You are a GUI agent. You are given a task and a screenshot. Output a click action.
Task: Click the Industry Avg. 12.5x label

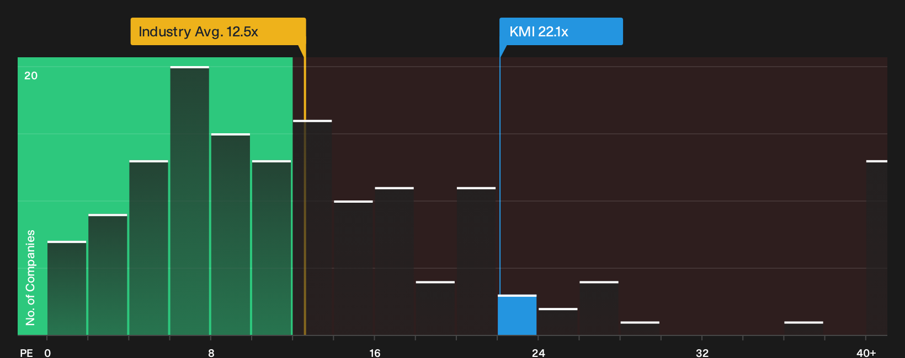click(x=218, y=31)
